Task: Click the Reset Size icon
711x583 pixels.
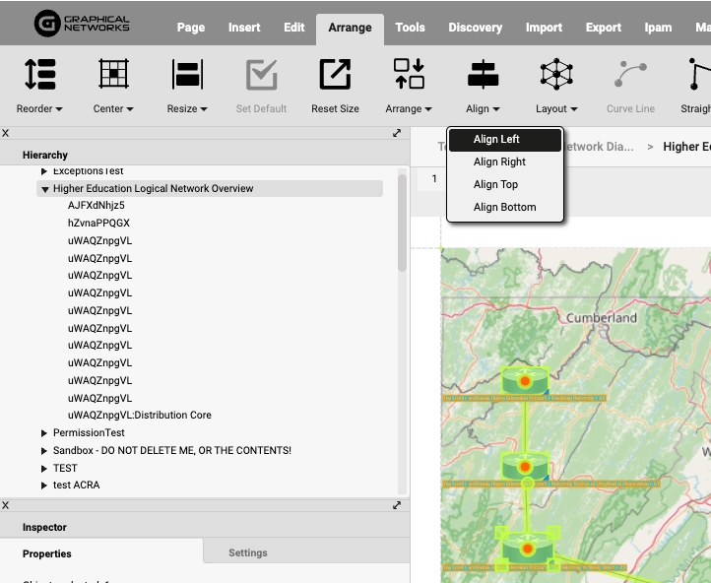Action: click(335, 76)
